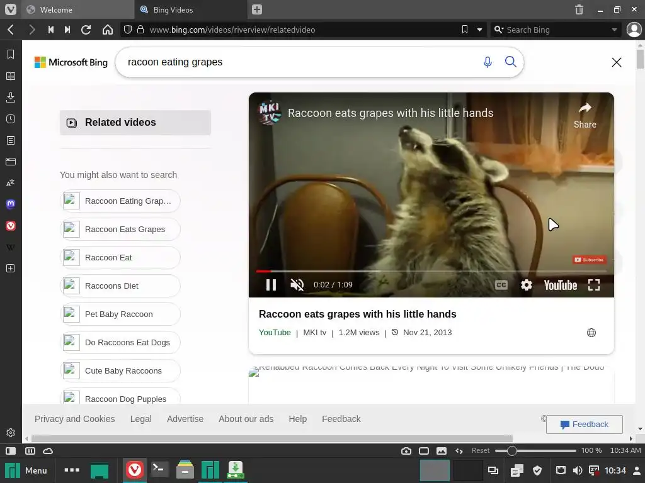
Task: Open the address bar dropdown arrow
Action: [x=479, y=30]
